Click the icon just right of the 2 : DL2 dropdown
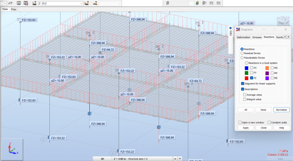Viewport: 293px width, 161px height. tap(86, 3)
